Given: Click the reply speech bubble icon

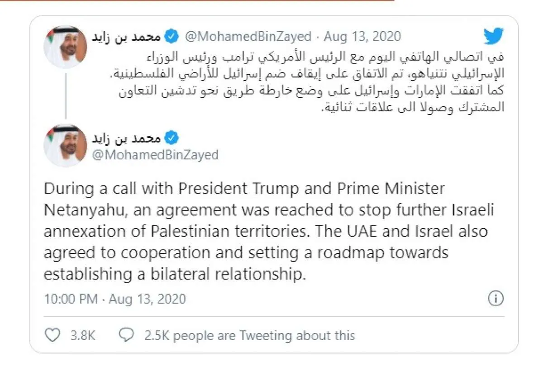Looking at the screenshot, I should 126,335.
